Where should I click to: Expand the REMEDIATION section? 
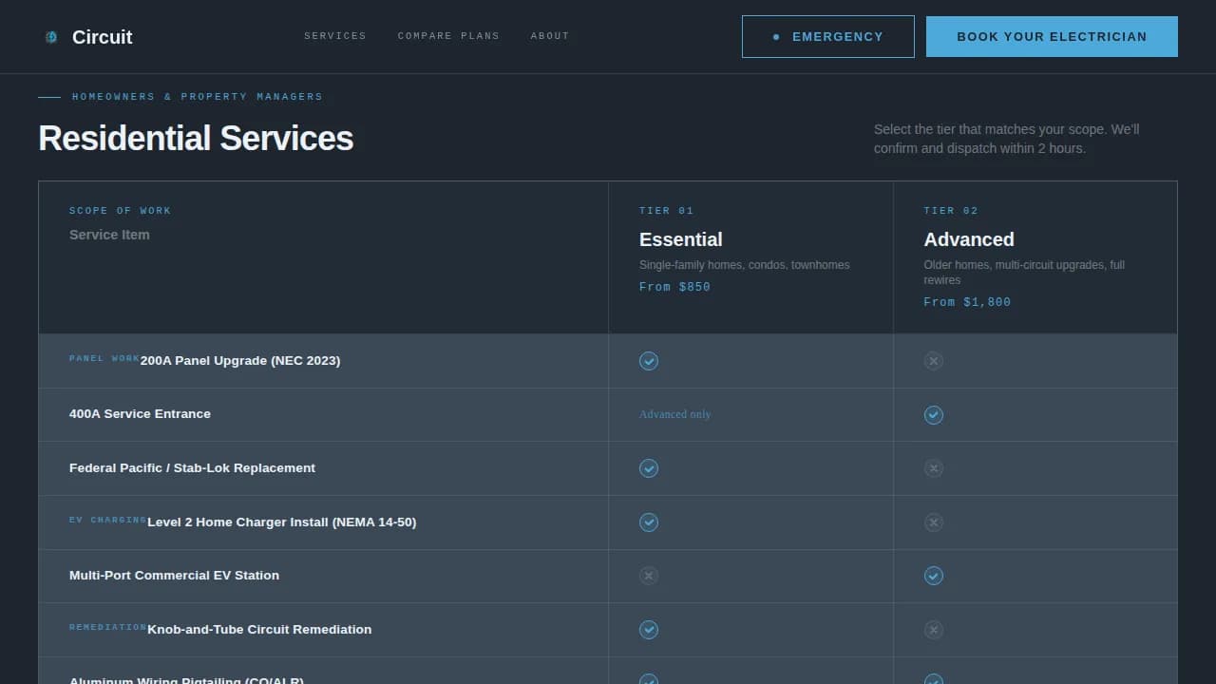pos(107,627)
